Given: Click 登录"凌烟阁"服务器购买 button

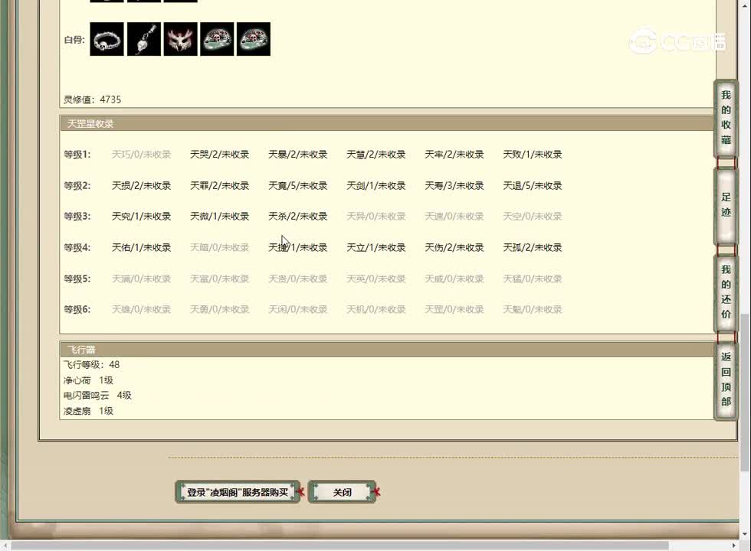Looking at the screenshot, I should [238, 492].
